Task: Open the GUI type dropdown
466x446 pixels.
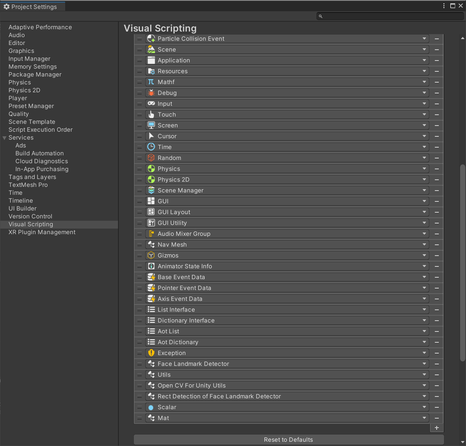Action: (287, 201)
